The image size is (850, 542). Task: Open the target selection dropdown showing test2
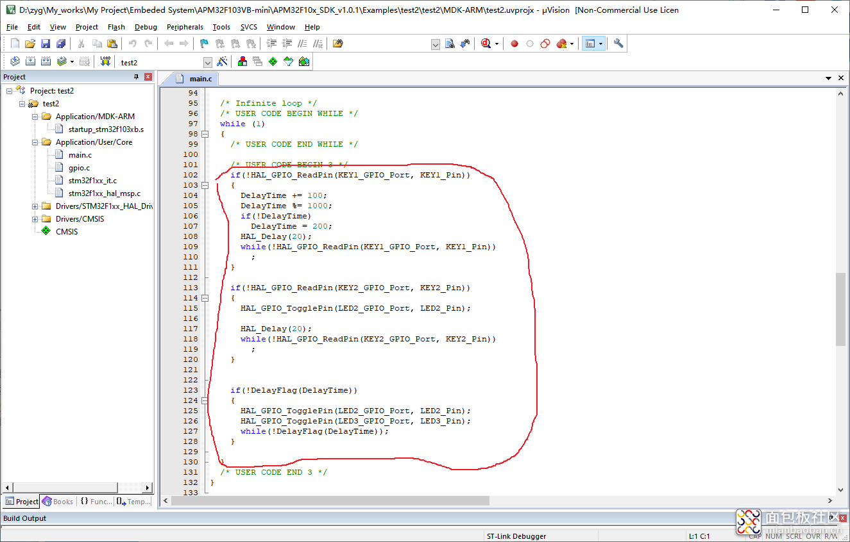point(208,62)
